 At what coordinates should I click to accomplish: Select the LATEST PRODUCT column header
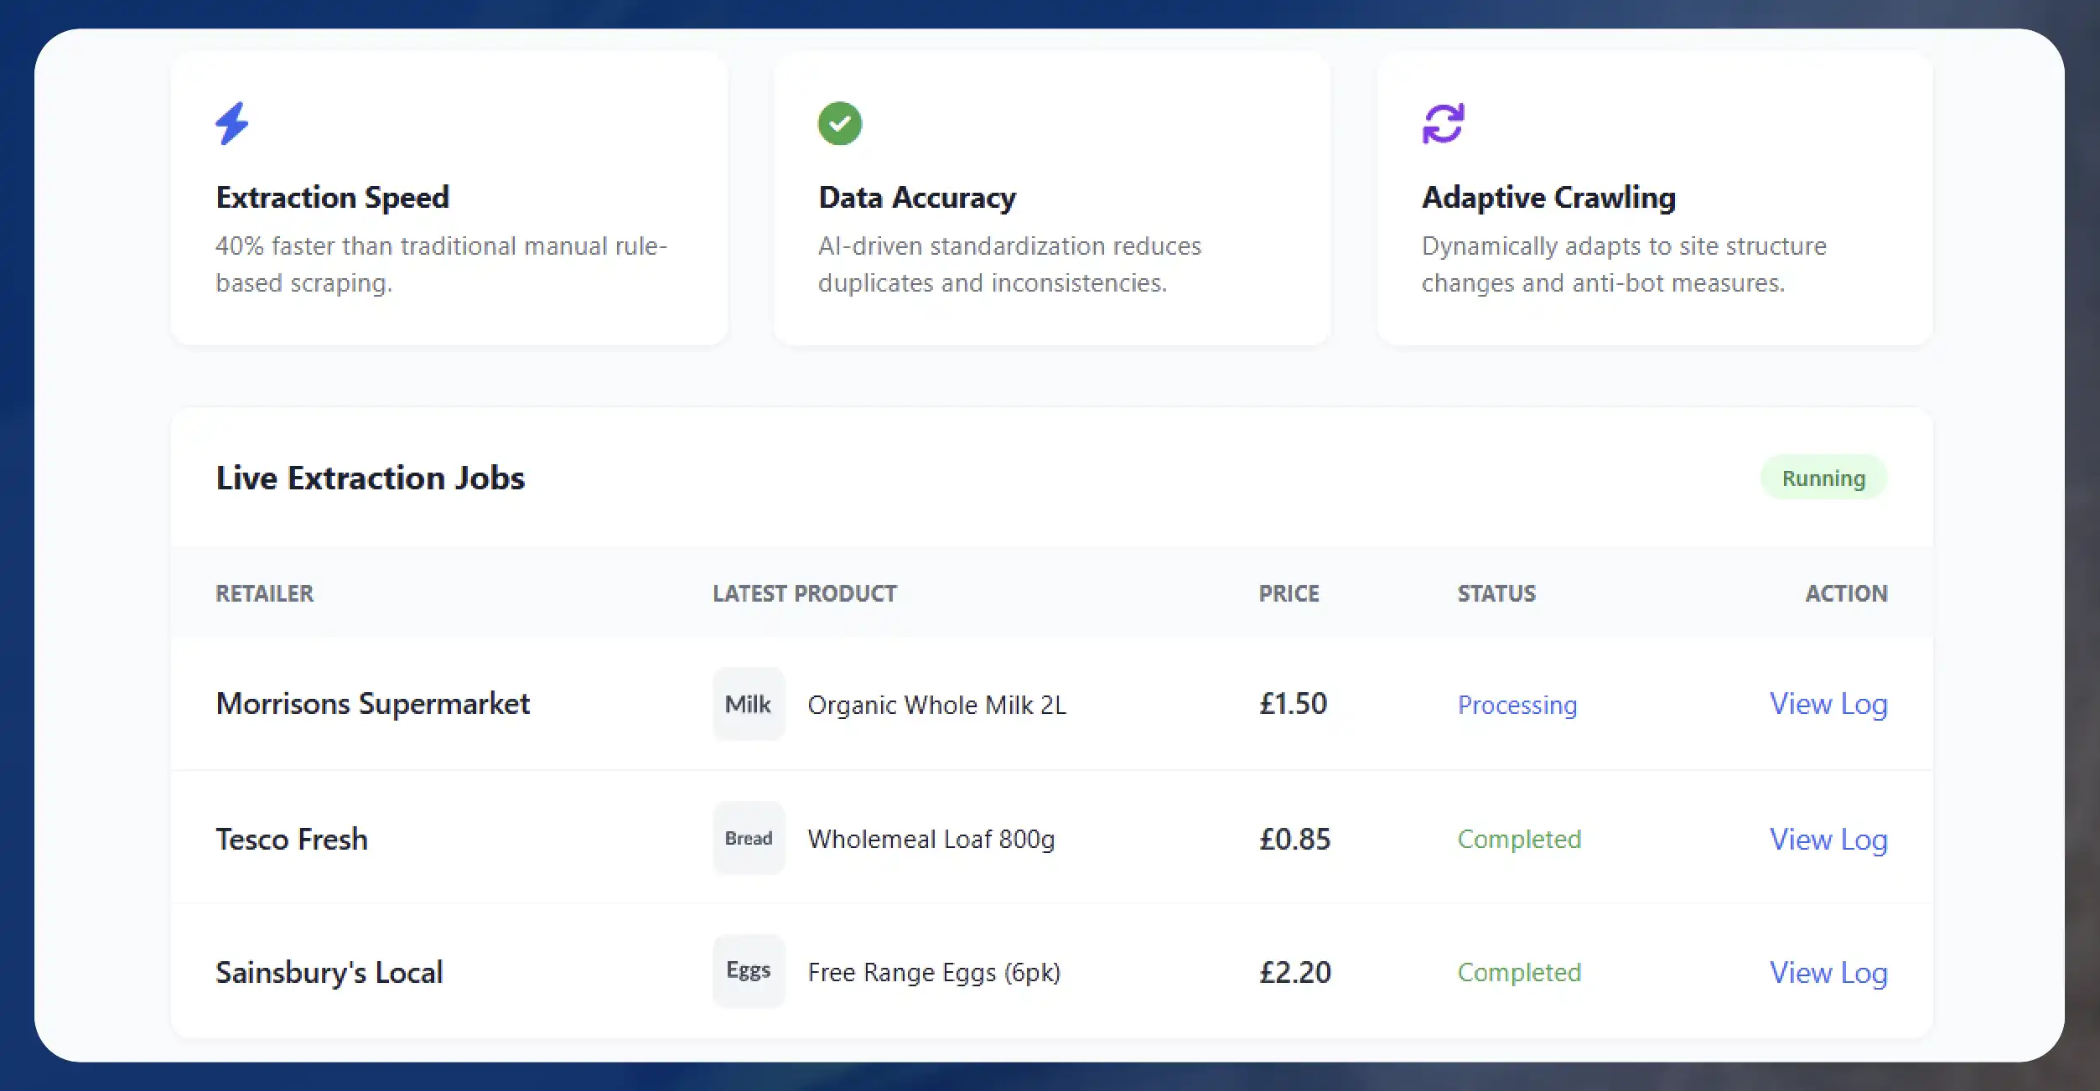(805, 593)
